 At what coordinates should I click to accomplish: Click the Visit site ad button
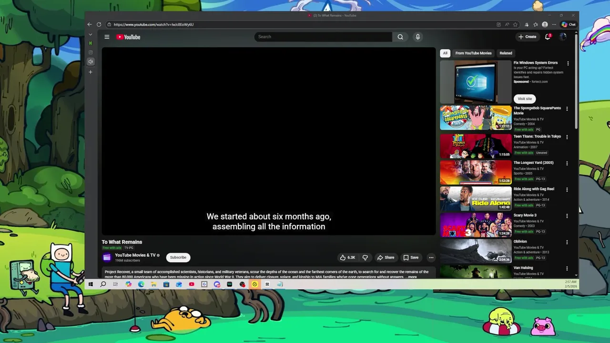click(525, 99)
